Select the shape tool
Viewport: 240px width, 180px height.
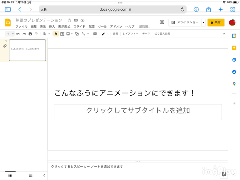pos(77,34)
